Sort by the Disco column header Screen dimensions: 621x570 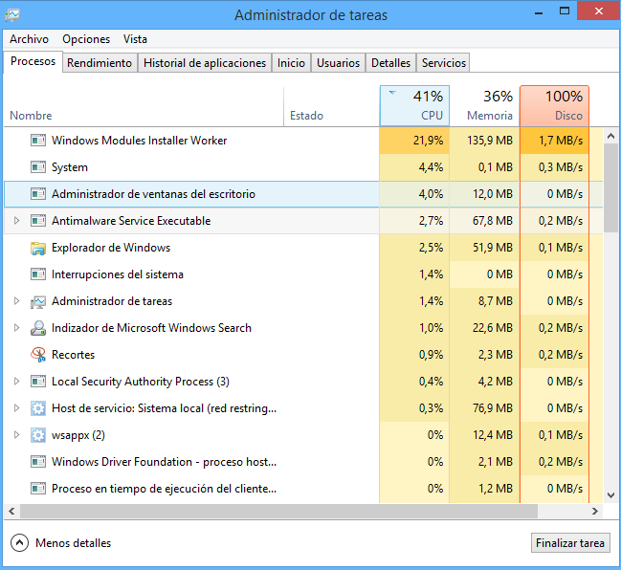tap(554, 106)
